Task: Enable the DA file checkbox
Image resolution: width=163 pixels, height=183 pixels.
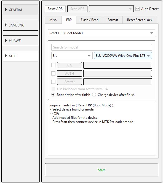Action: click(53, 65)
